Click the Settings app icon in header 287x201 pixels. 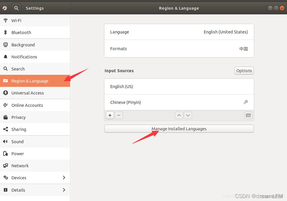(5, 8)
